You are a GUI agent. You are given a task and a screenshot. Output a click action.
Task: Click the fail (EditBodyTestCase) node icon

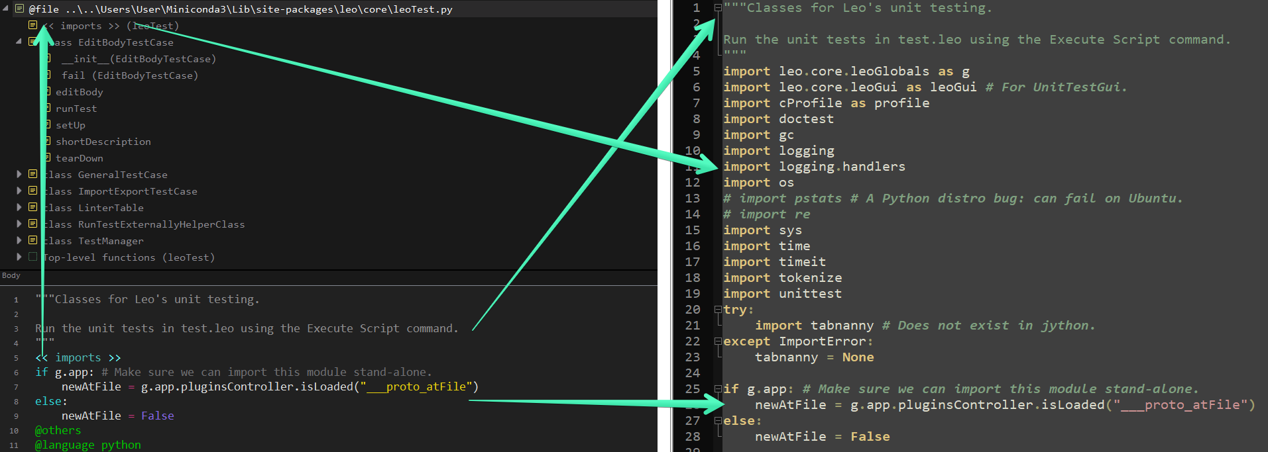point(48,75)
